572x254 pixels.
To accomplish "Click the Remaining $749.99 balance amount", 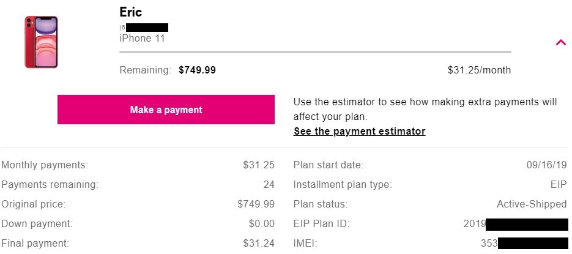I will pos(197,70).
